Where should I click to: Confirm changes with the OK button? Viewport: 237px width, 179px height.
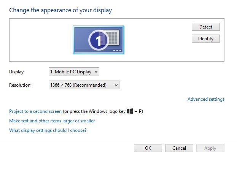tap(148, 148)
